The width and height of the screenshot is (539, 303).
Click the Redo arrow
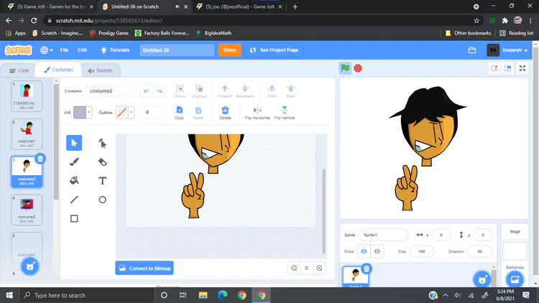tap(159, 91)
